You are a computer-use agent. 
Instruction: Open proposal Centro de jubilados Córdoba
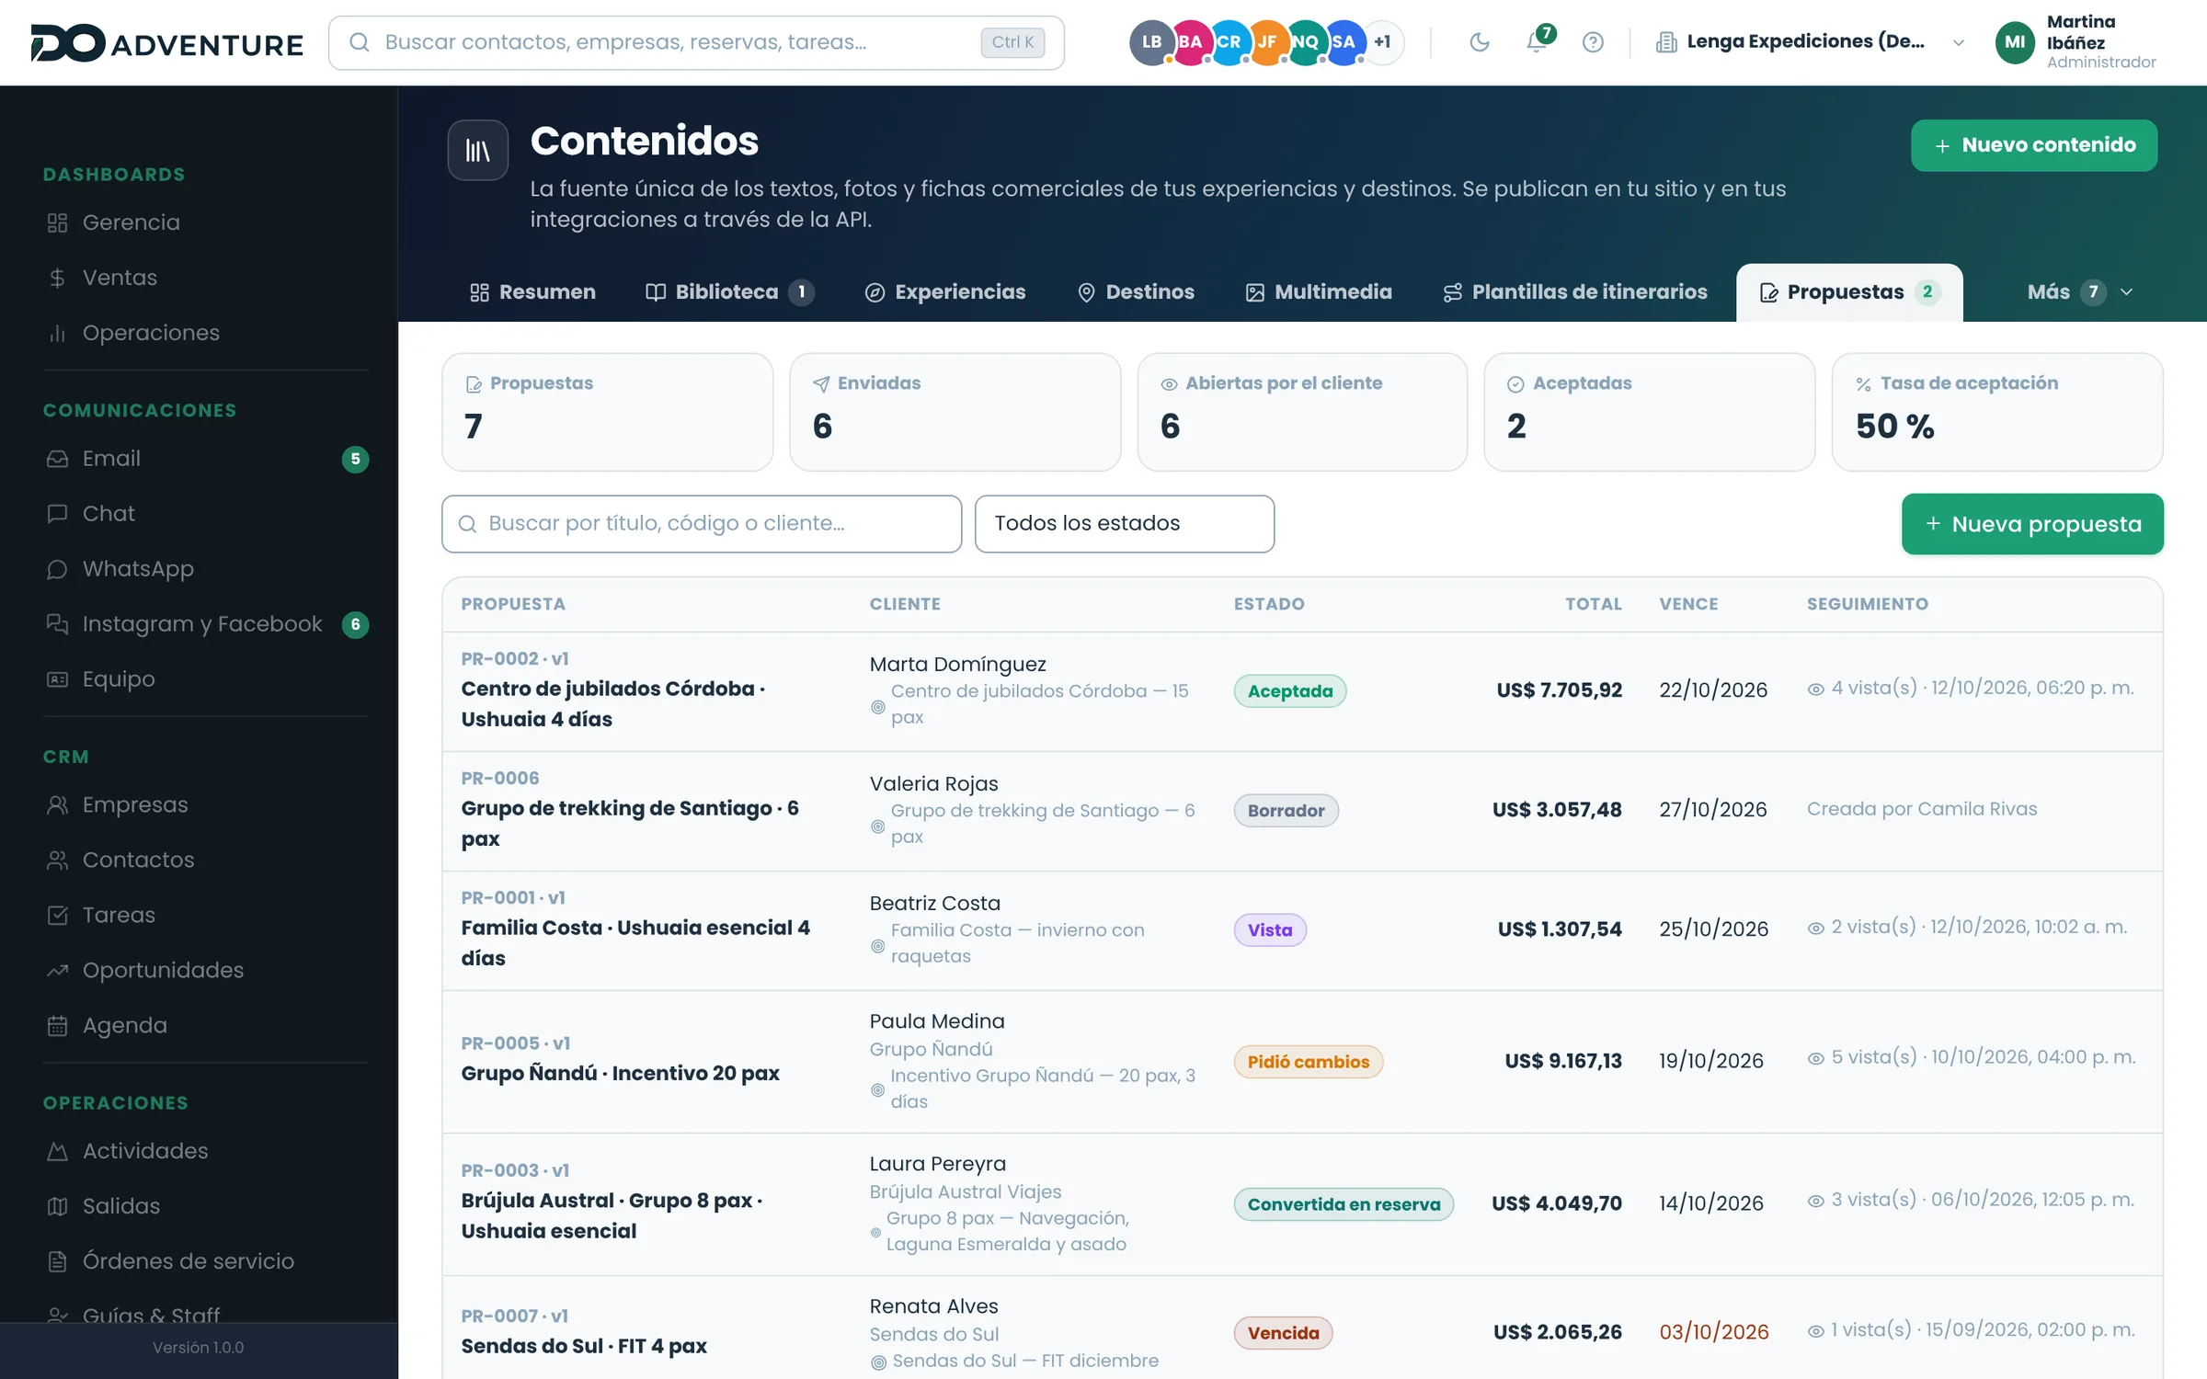coord(612,704)
